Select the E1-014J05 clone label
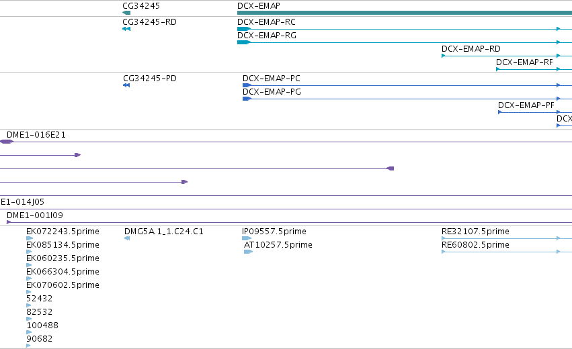 (x=22, y=202)
